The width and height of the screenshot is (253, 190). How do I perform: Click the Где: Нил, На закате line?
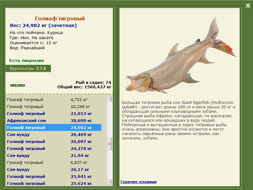[31, 38]
